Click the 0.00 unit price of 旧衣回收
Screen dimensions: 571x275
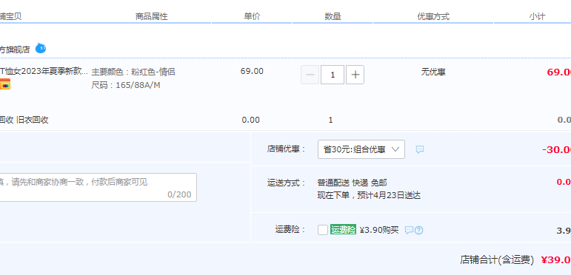point(251,120)
